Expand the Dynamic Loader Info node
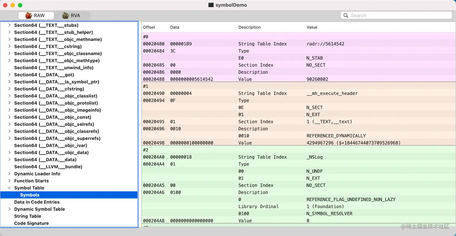Screen dimensions: 456x236 tap(10, 174)
